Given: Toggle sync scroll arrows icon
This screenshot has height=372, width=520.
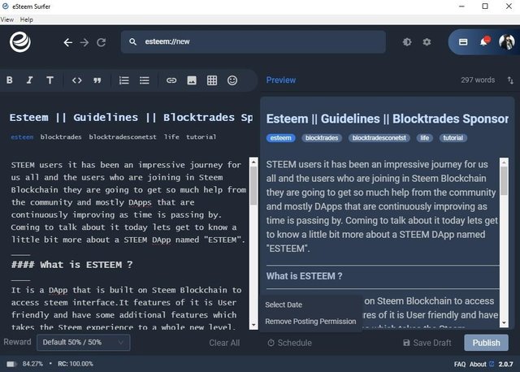Looking at the screenshot, I should [510, 80].
